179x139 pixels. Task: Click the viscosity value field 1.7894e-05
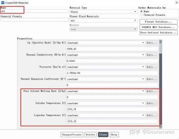[x=112, y=73]
